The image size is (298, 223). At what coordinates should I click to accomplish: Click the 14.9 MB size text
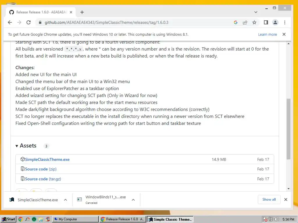tap(219, 159)
